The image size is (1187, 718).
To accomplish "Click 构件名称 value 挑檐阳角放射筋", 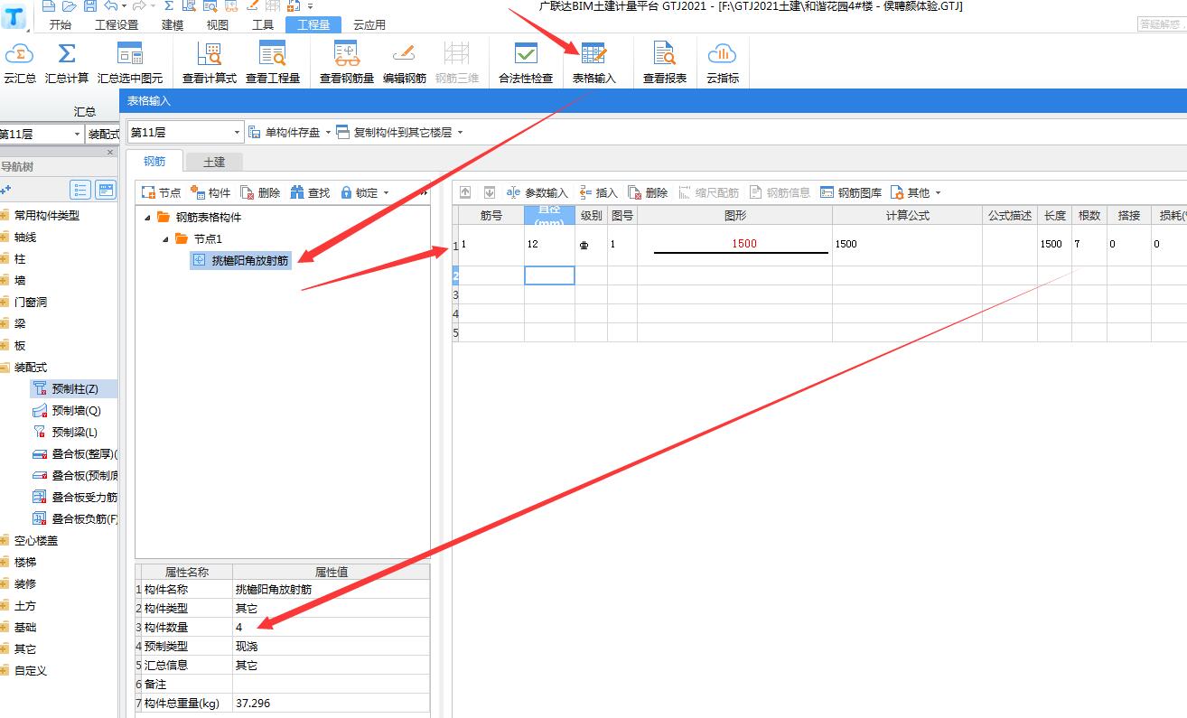I will [331, 589].
